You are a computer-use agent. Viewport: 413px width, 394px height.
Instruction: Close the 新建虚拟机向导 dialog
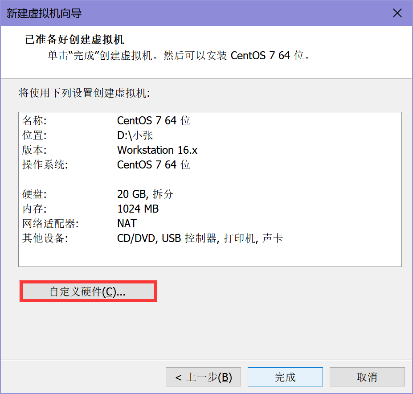click(397, 13)
